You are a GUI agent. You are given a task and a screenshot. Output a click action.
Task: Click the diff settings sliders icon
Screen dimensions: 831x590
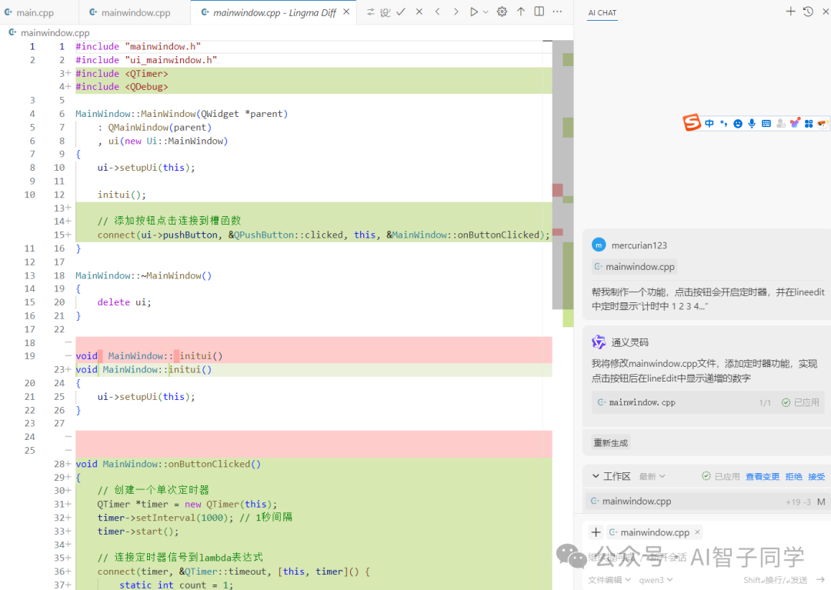371,12
